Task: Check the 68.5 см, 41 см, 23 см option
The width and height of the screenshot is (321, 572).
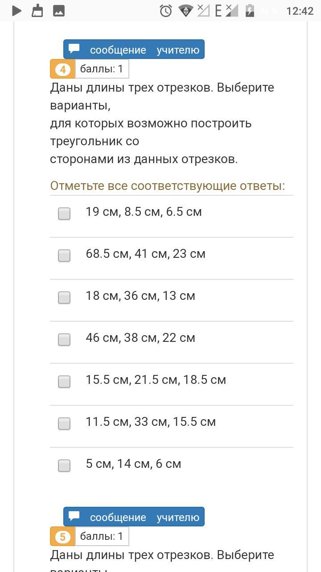Action: point(64,255)
